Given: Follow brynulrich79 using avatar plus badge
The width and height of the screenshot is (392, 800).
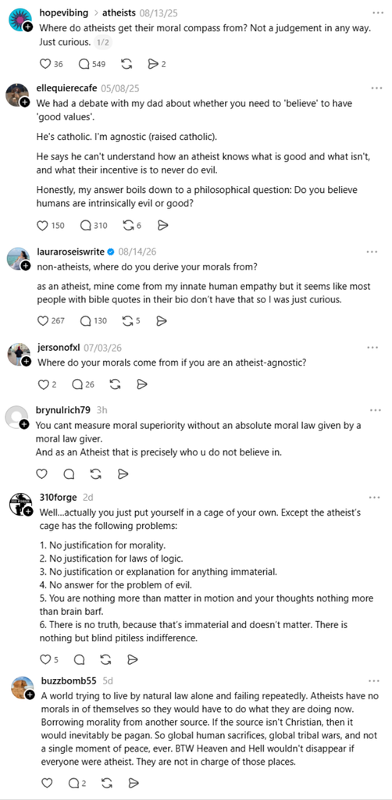Looking at the screenshot, I should [x=24, y=424].
